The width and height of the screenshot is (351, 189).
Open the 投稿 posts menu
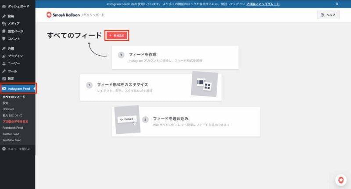pos(11,16)
